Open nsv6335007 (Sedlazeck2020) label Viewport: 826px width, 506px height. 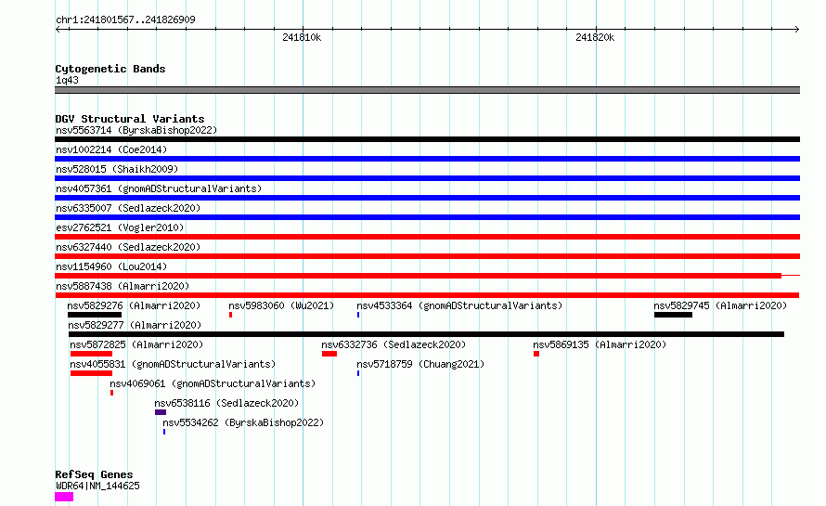(x=128, y=208)
